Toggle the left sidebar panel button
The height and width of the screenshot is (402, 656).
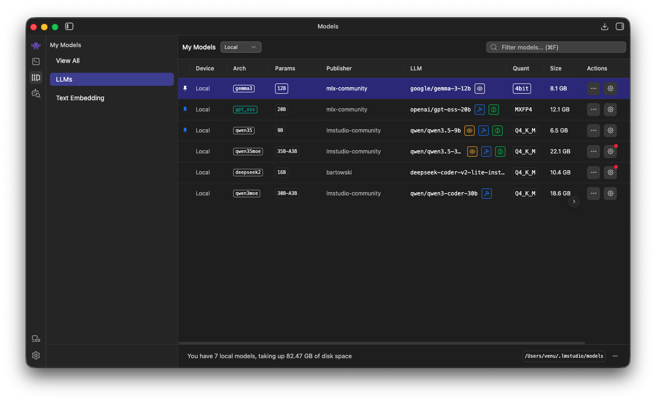tap(69, 27)
